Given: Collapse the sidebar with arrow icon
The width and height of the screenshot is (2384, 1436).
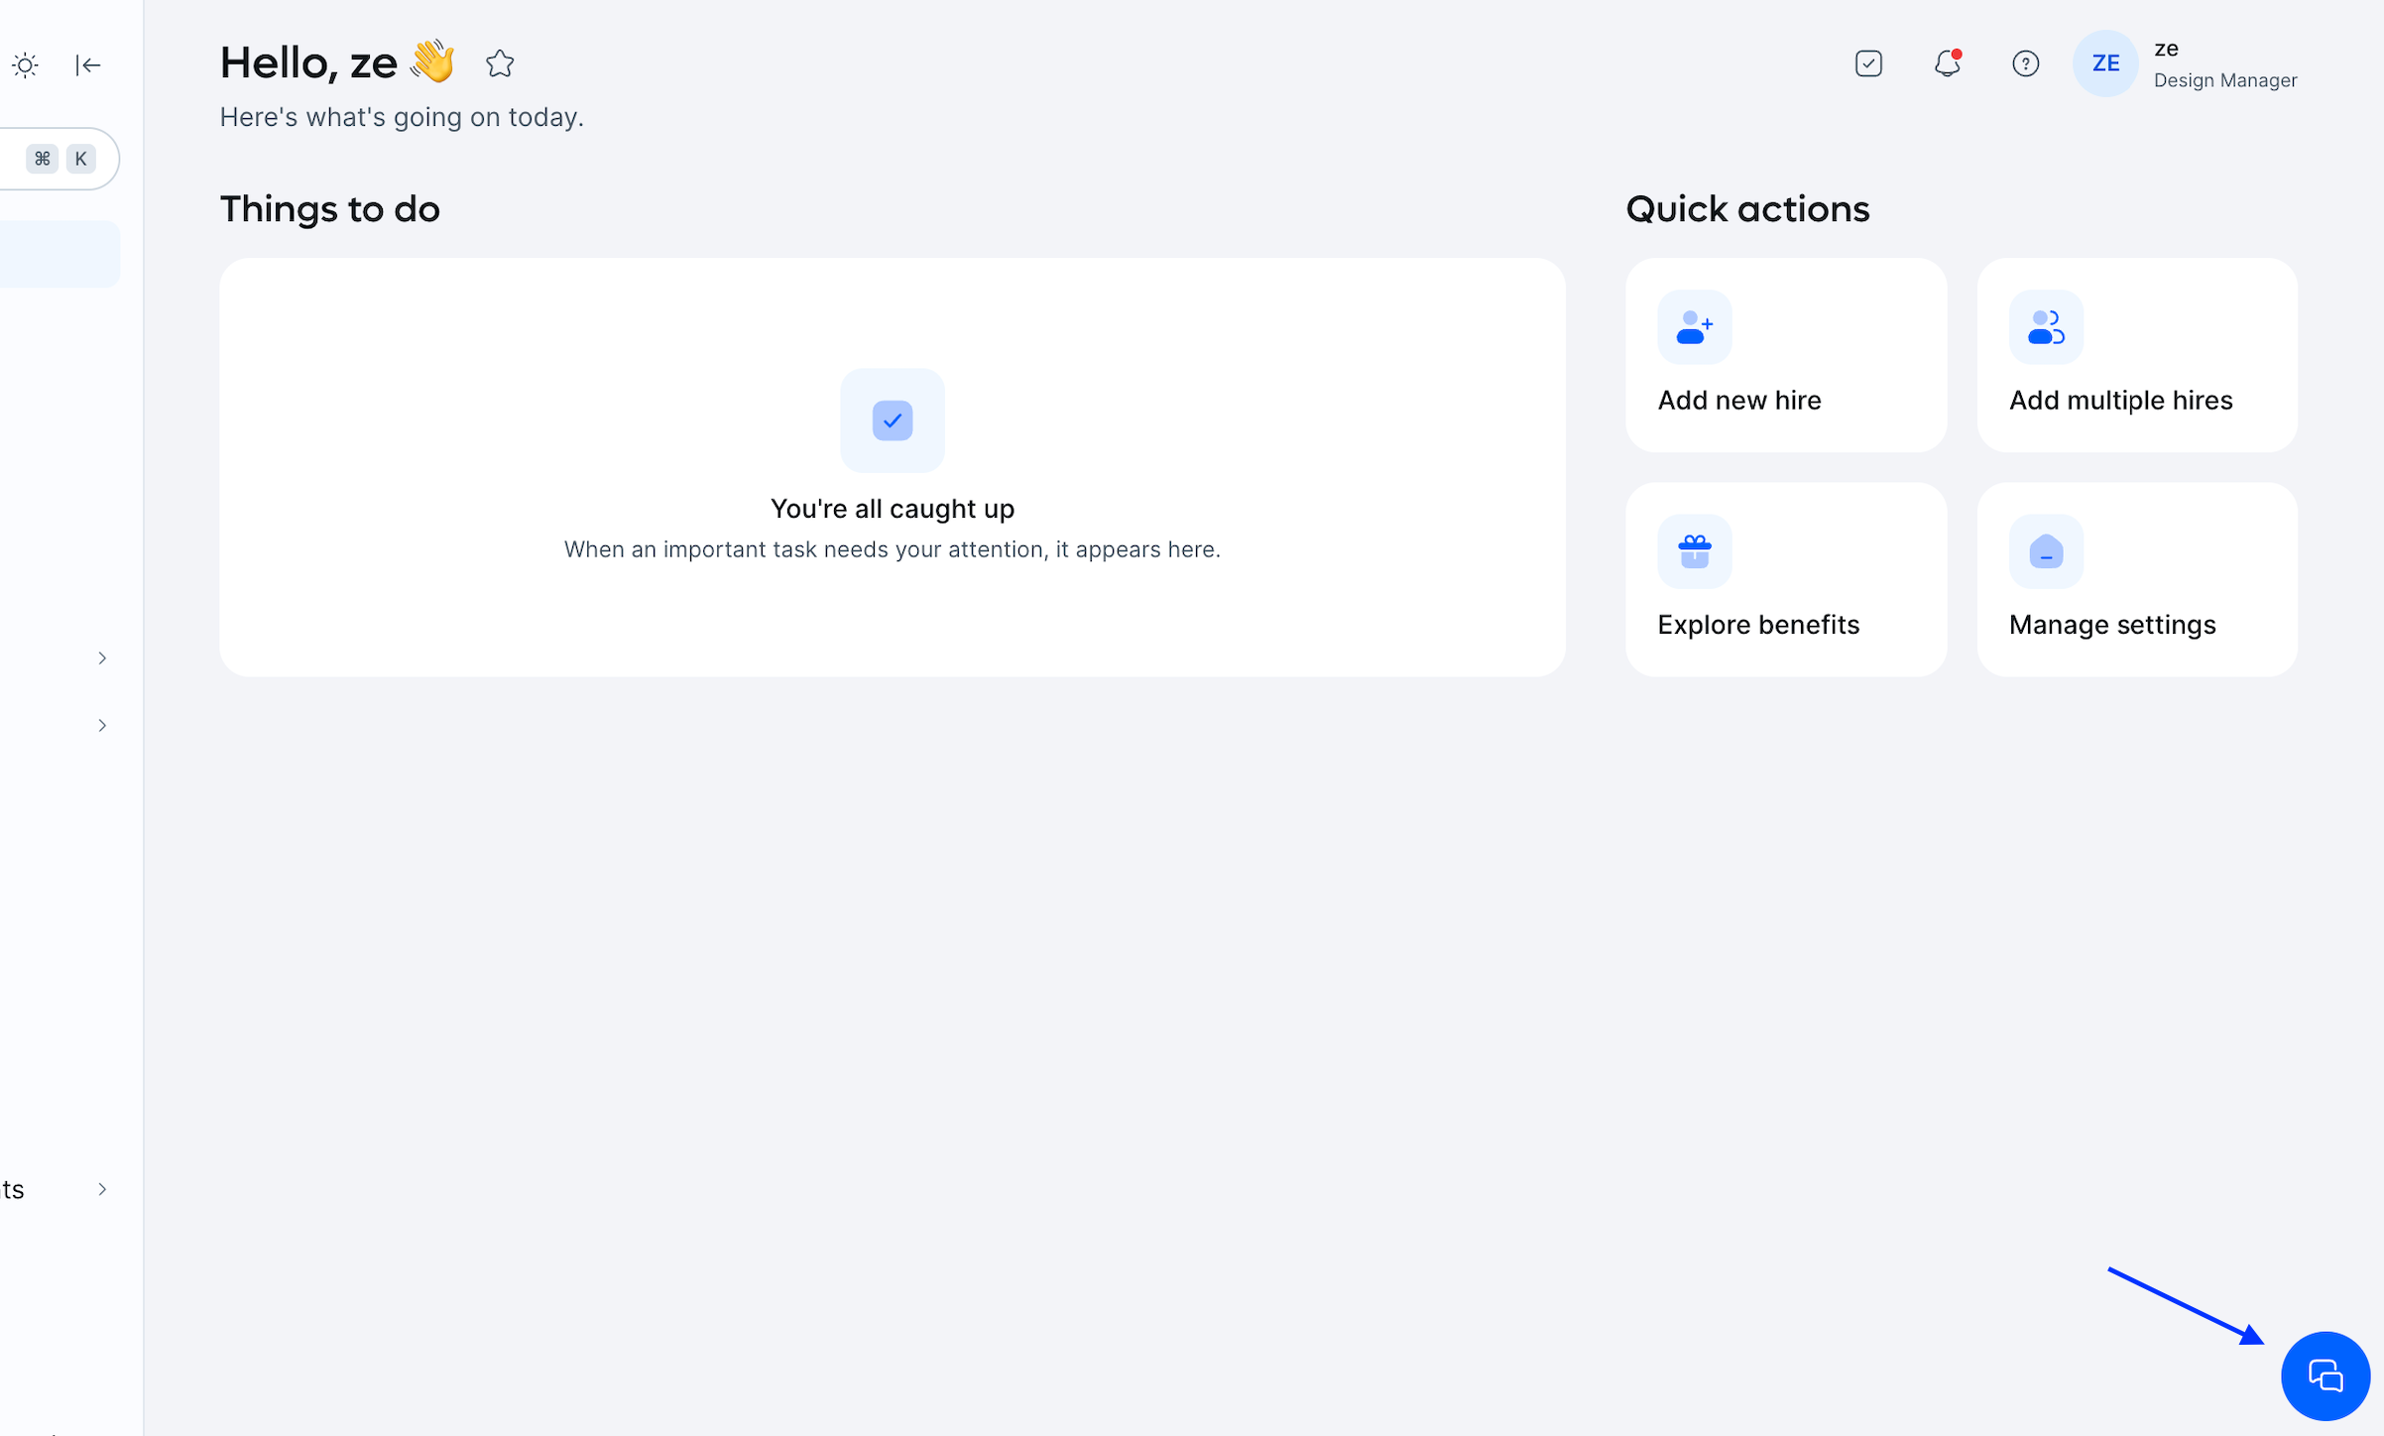Looking at the screenshot, I should [x=88, y=65].
